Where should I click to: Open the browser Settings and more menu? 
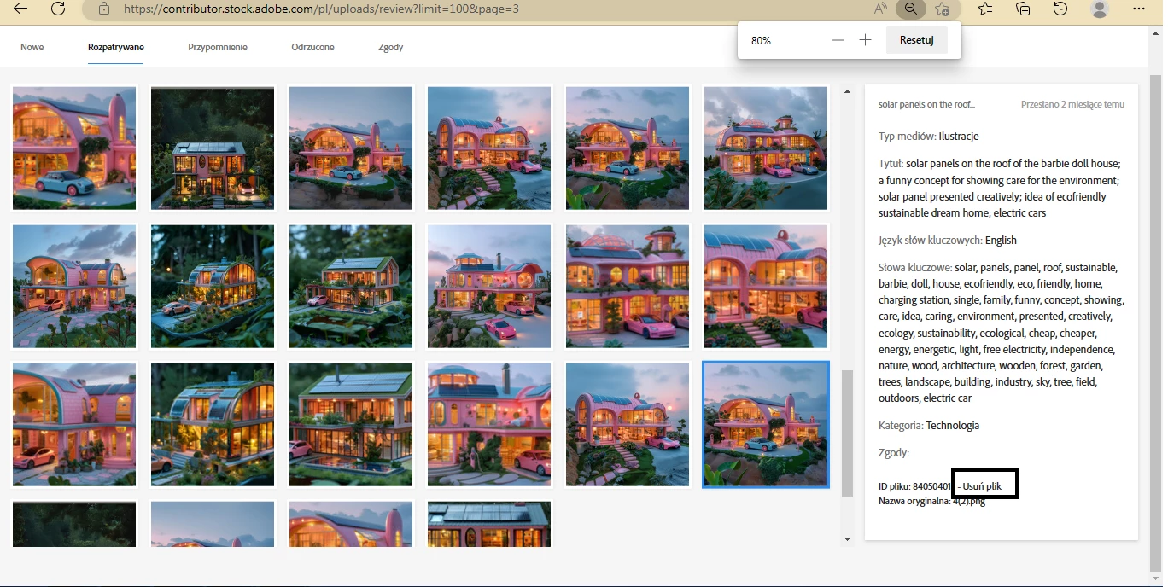coord(1139,9)
